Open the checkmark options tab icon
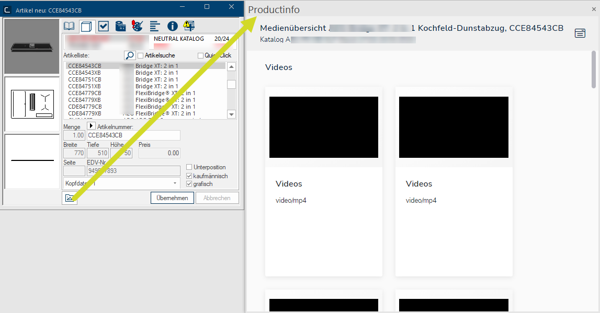The height and width of the screenshot is (313, 600). tap(104, 26)
